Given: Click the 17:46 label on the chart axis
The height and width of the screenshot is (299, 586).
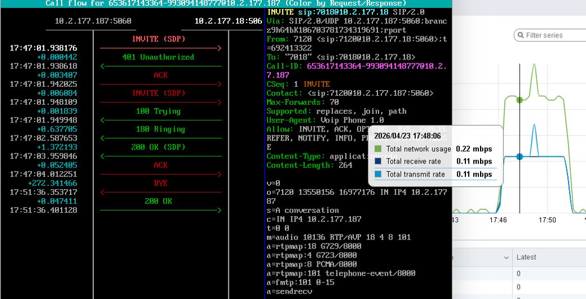Looking at the screenshot, I should tap(498, 220).
